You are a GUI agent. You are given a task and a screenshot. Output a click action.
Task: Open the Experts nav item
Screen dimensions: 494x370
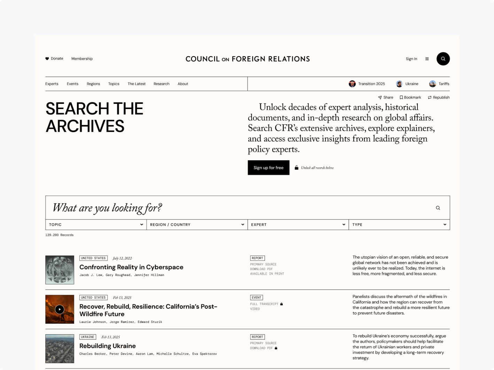[x=52, y=84]
